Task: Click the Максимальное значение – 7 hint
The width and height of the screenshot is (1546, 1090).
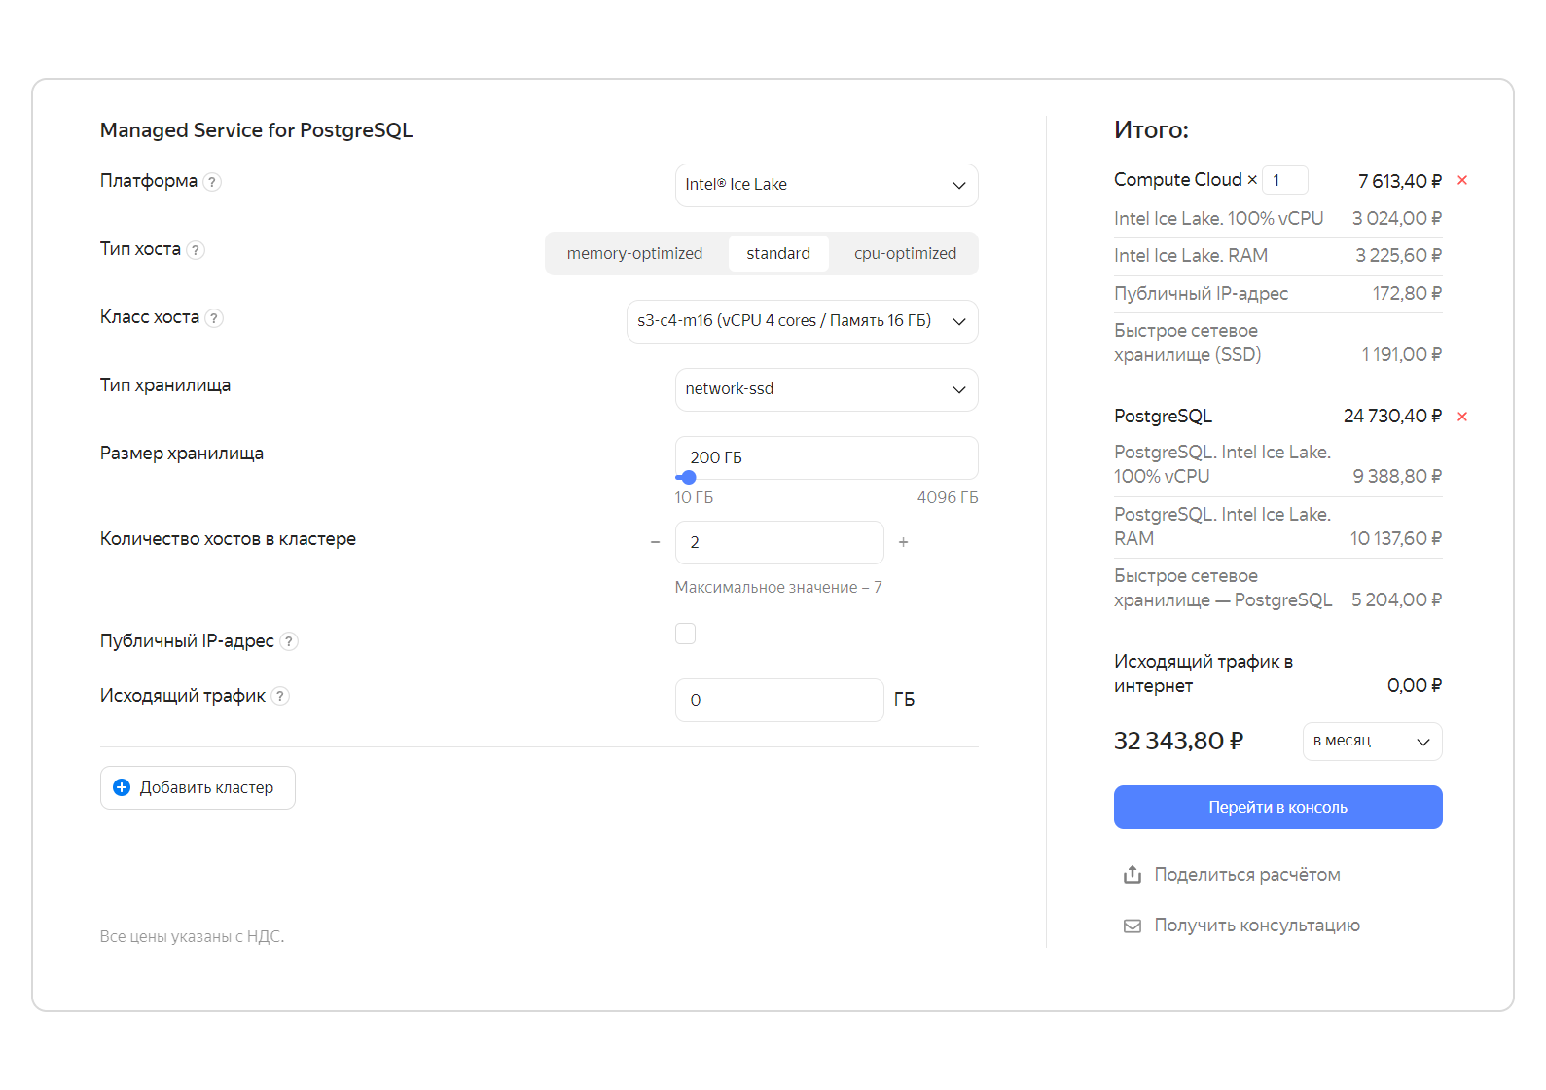Action: tap(778, 588)
